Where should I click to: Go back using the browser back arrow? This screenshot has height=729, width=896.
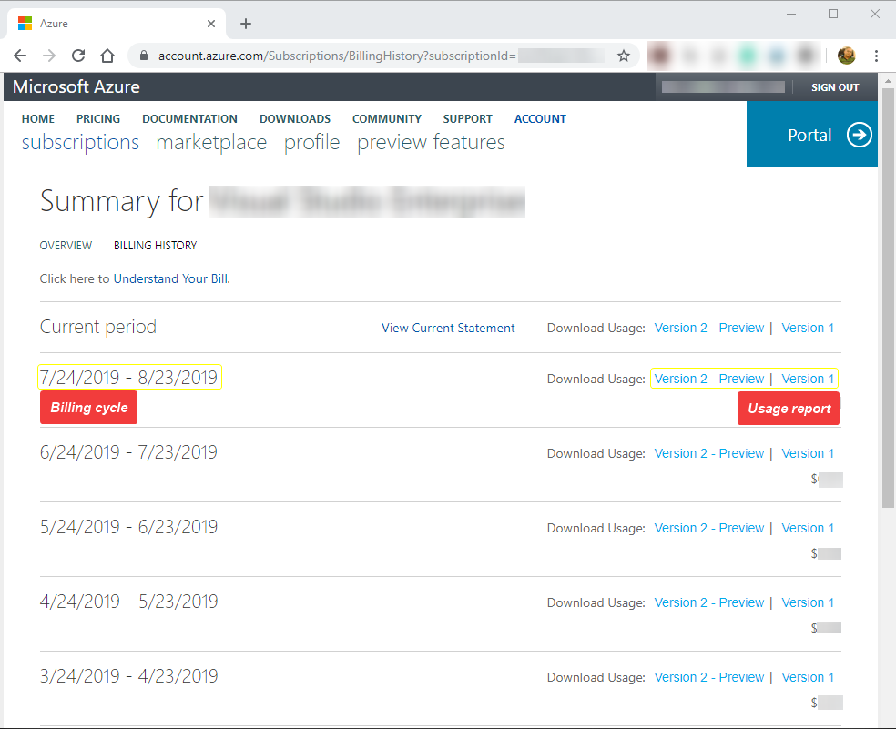(x=20, y=56)
